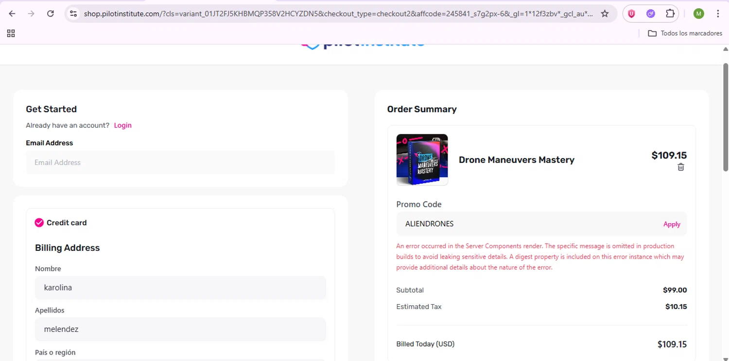
Task: Click the Billing Address heading
Action: coord(67,248)
